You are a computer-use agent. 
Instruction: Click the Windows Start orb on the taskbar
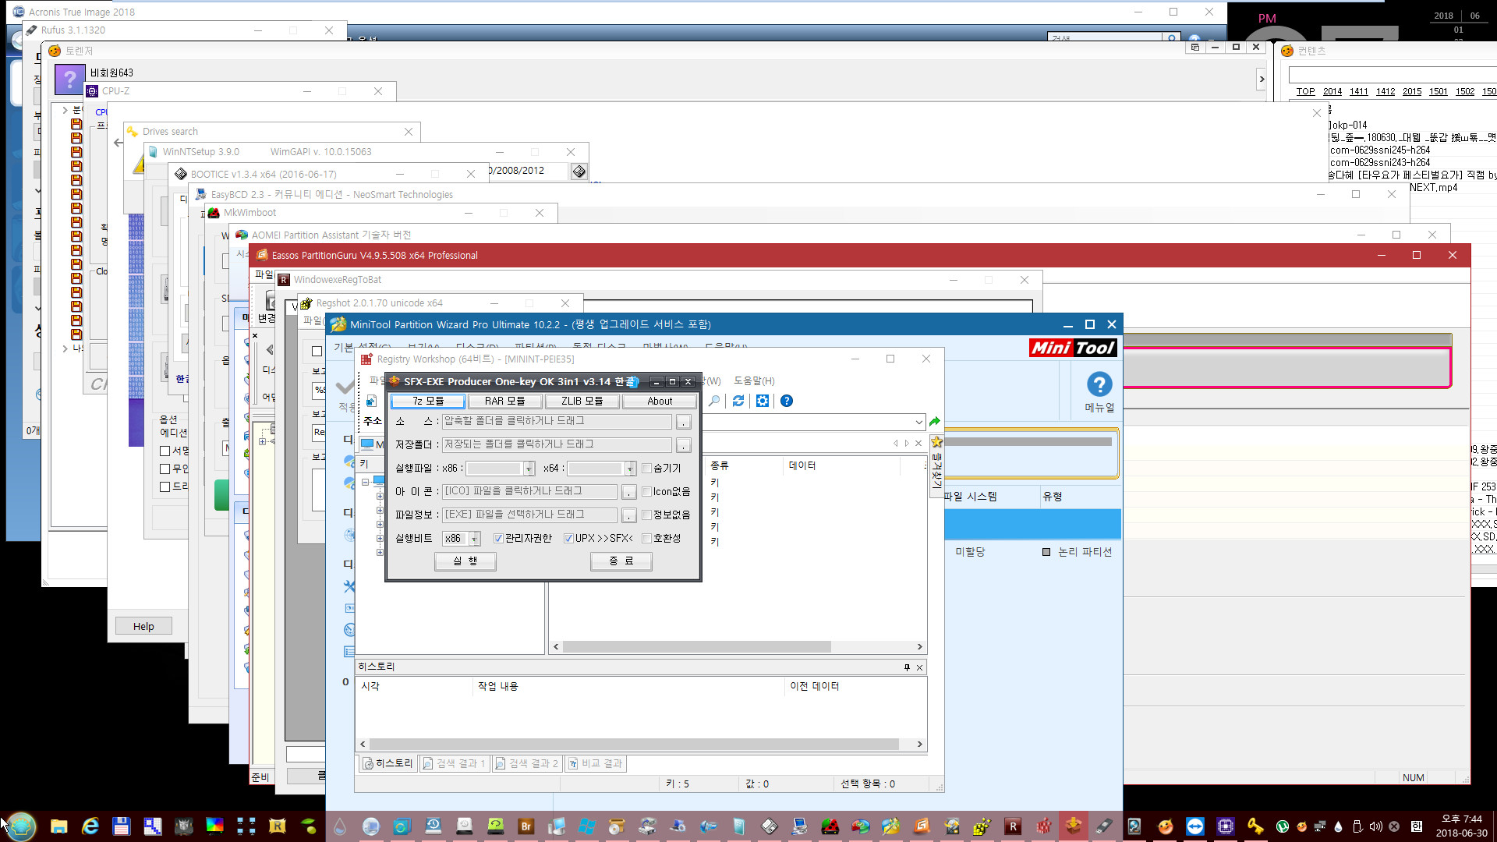[21, 826]
